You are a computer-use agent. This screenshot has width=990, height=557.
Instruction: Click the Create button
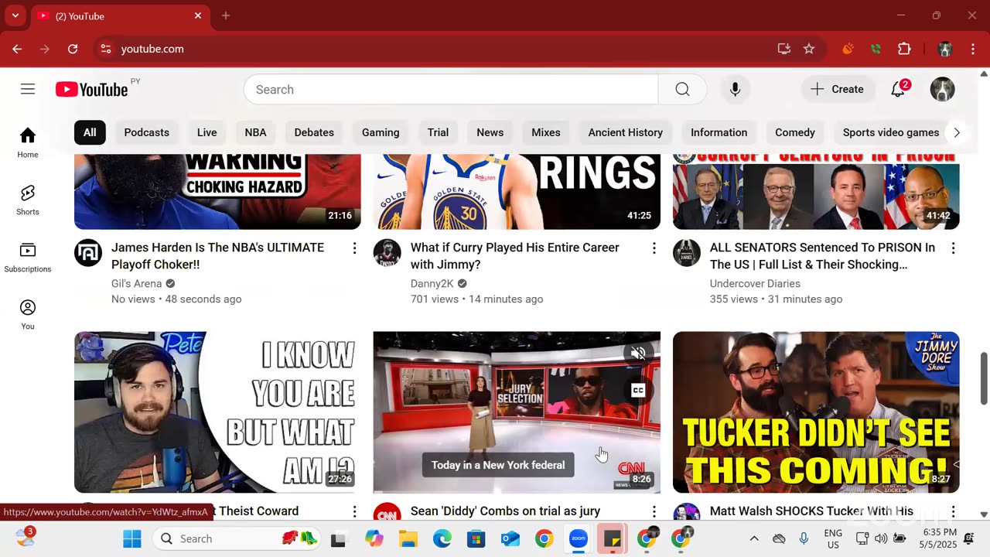pos(838,89)
